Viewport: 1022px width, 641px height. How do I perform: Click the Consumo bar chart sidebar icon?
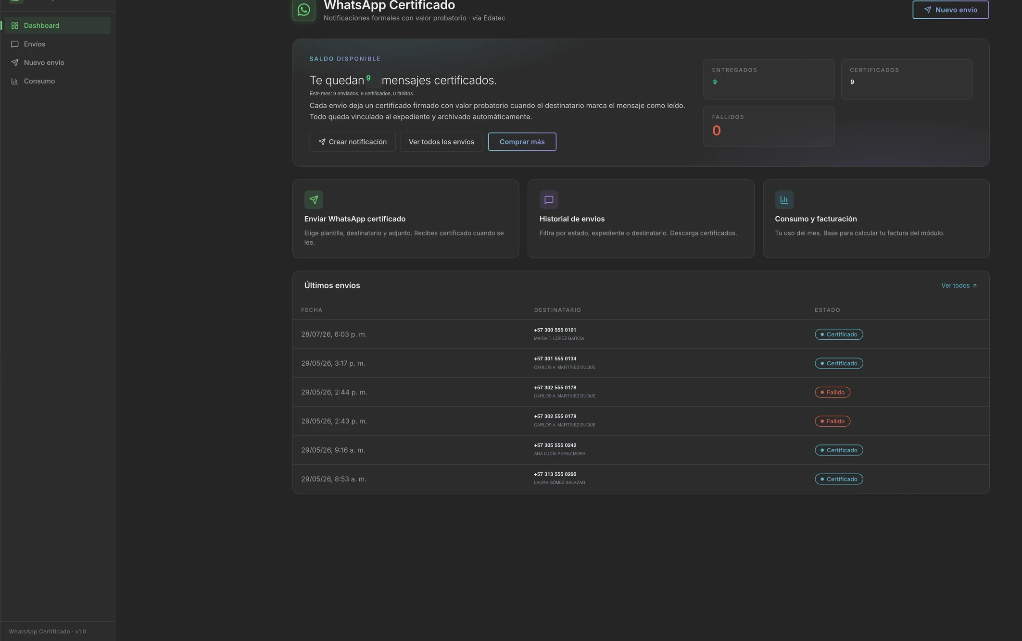[15, 81]
